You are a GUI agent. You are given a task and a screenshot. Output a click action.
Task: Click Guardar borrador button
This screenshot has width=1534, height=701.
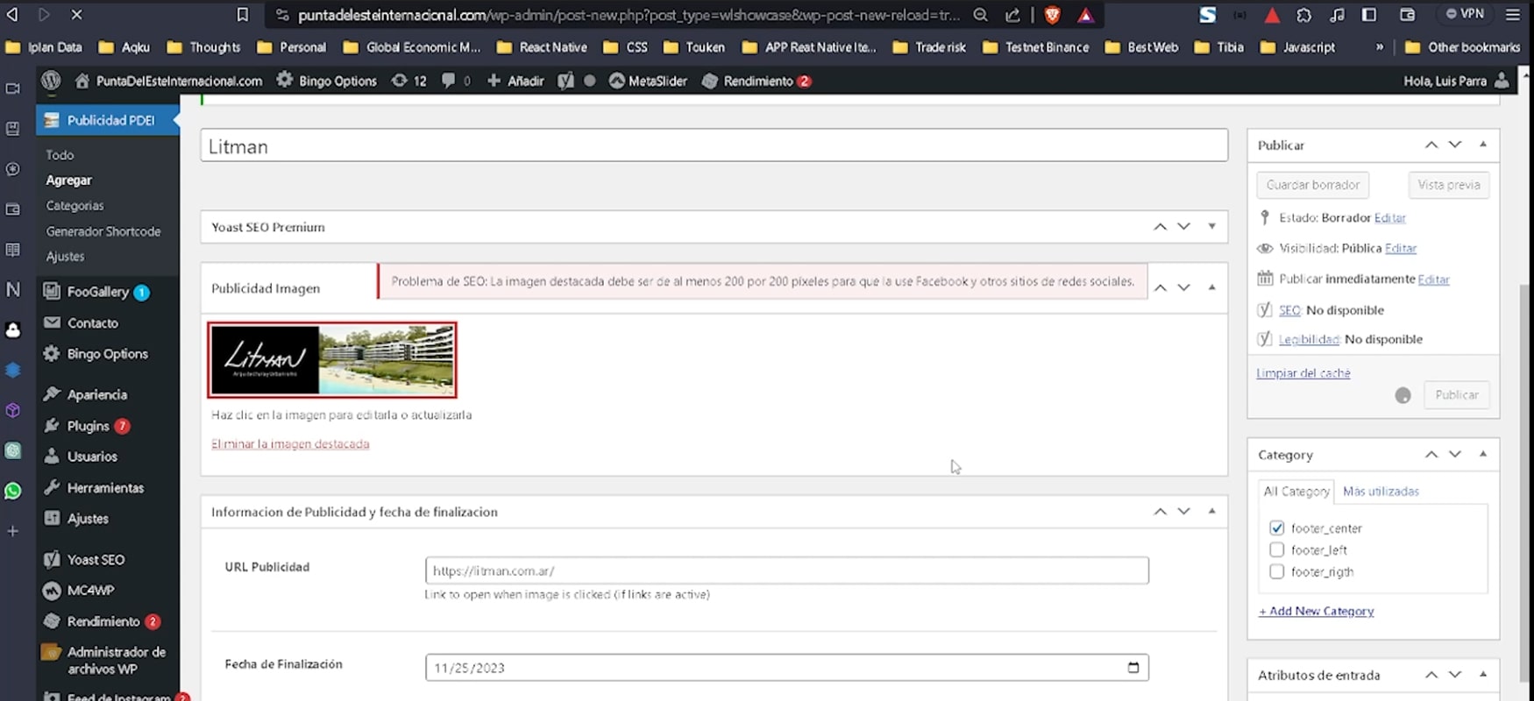[x=1312, y=185]
